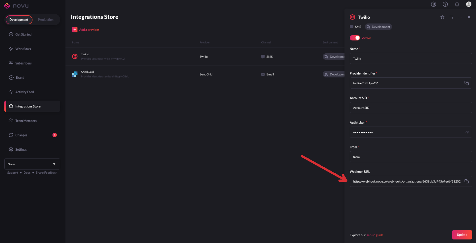Click the Development badge in Twilio row
This screenshot has width=476, height=243.
[x=334, y=57]
